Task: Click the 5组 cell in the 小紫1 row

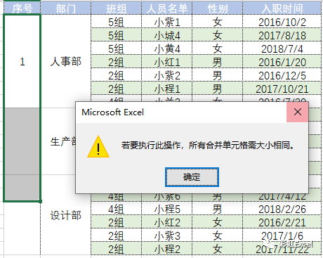Action: [116, 22]
